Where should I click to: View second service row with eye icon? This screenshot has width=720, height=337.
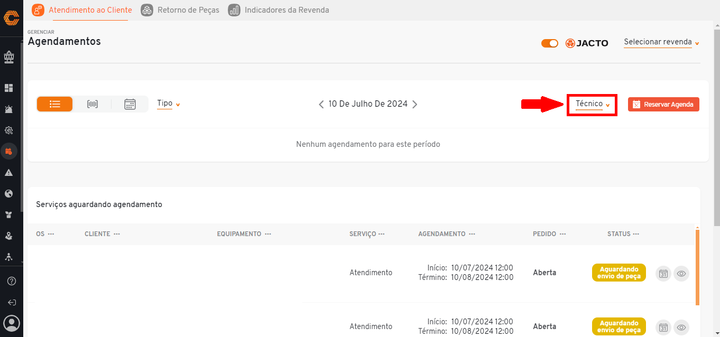pyautogui.click(x=681, y=327)
